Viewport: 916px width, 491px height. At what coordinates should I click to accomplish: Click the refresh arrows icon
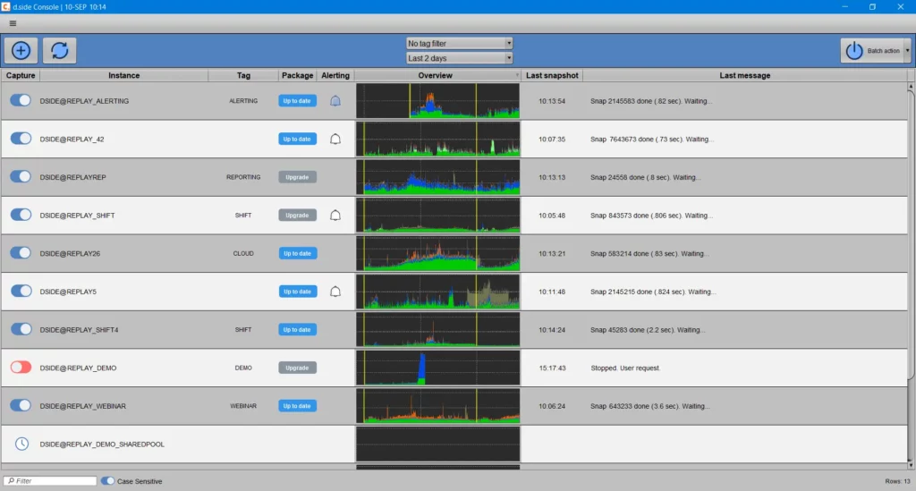[x=60, y=50]
